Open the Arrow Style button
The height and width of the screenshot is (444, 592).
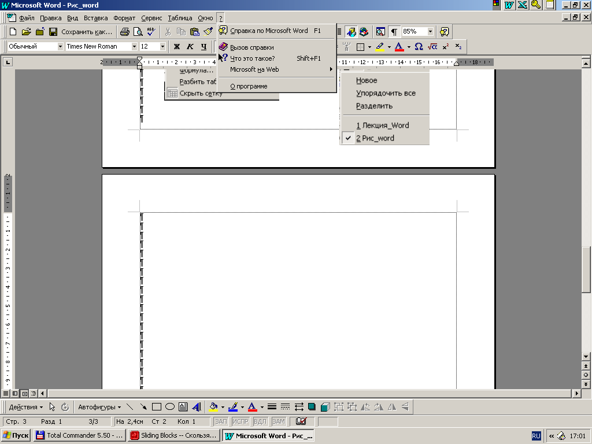click(299, 406)
